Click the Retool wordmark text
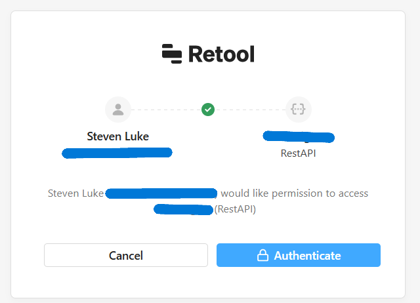 tap(221, 54)
